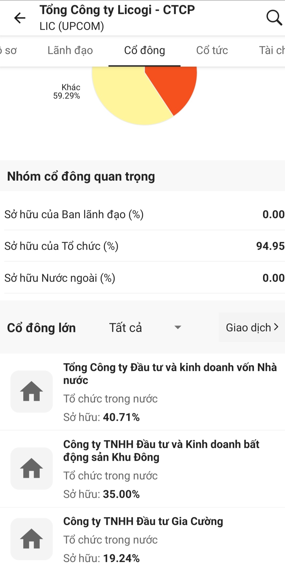
Task: Tap house icon beside Khu Đông company
Action: tap(32, 468)
